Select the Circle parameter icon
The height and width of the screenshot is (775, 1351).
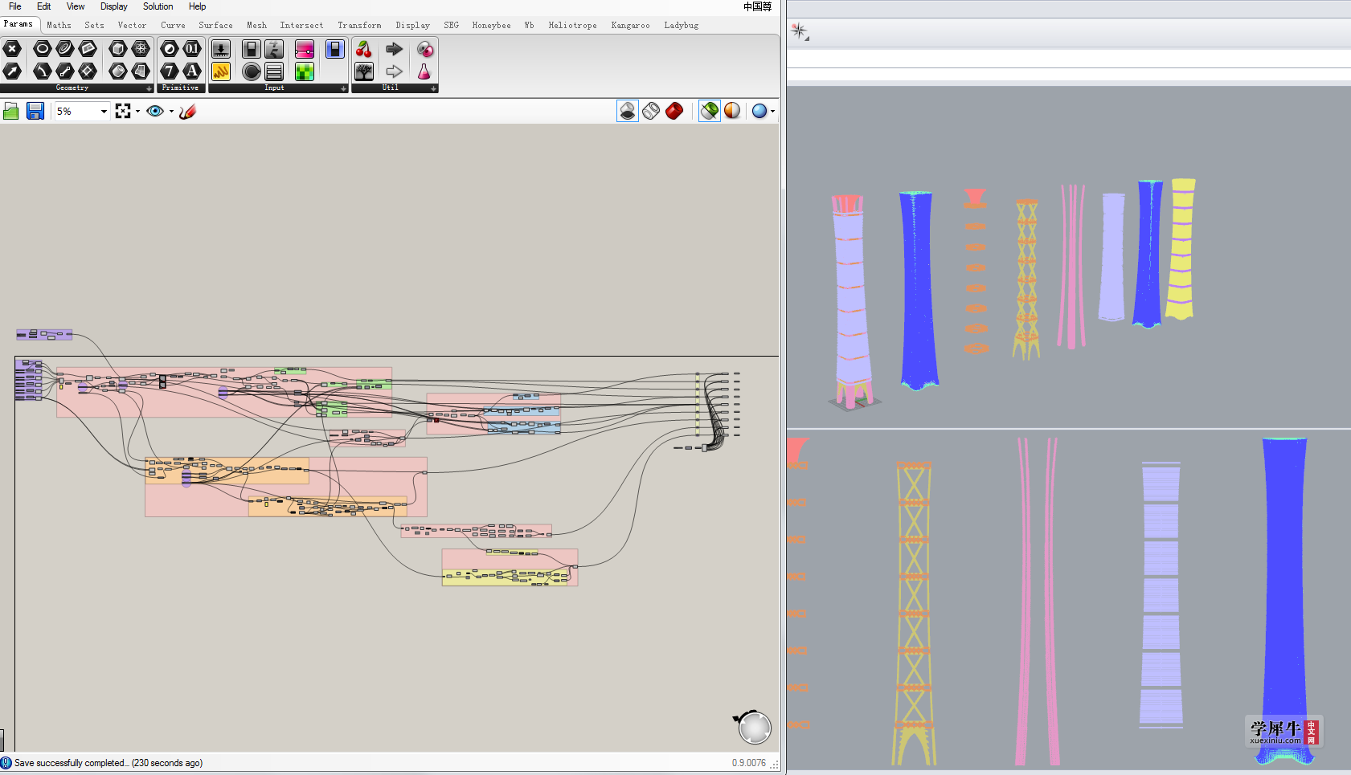pos(42,49)
